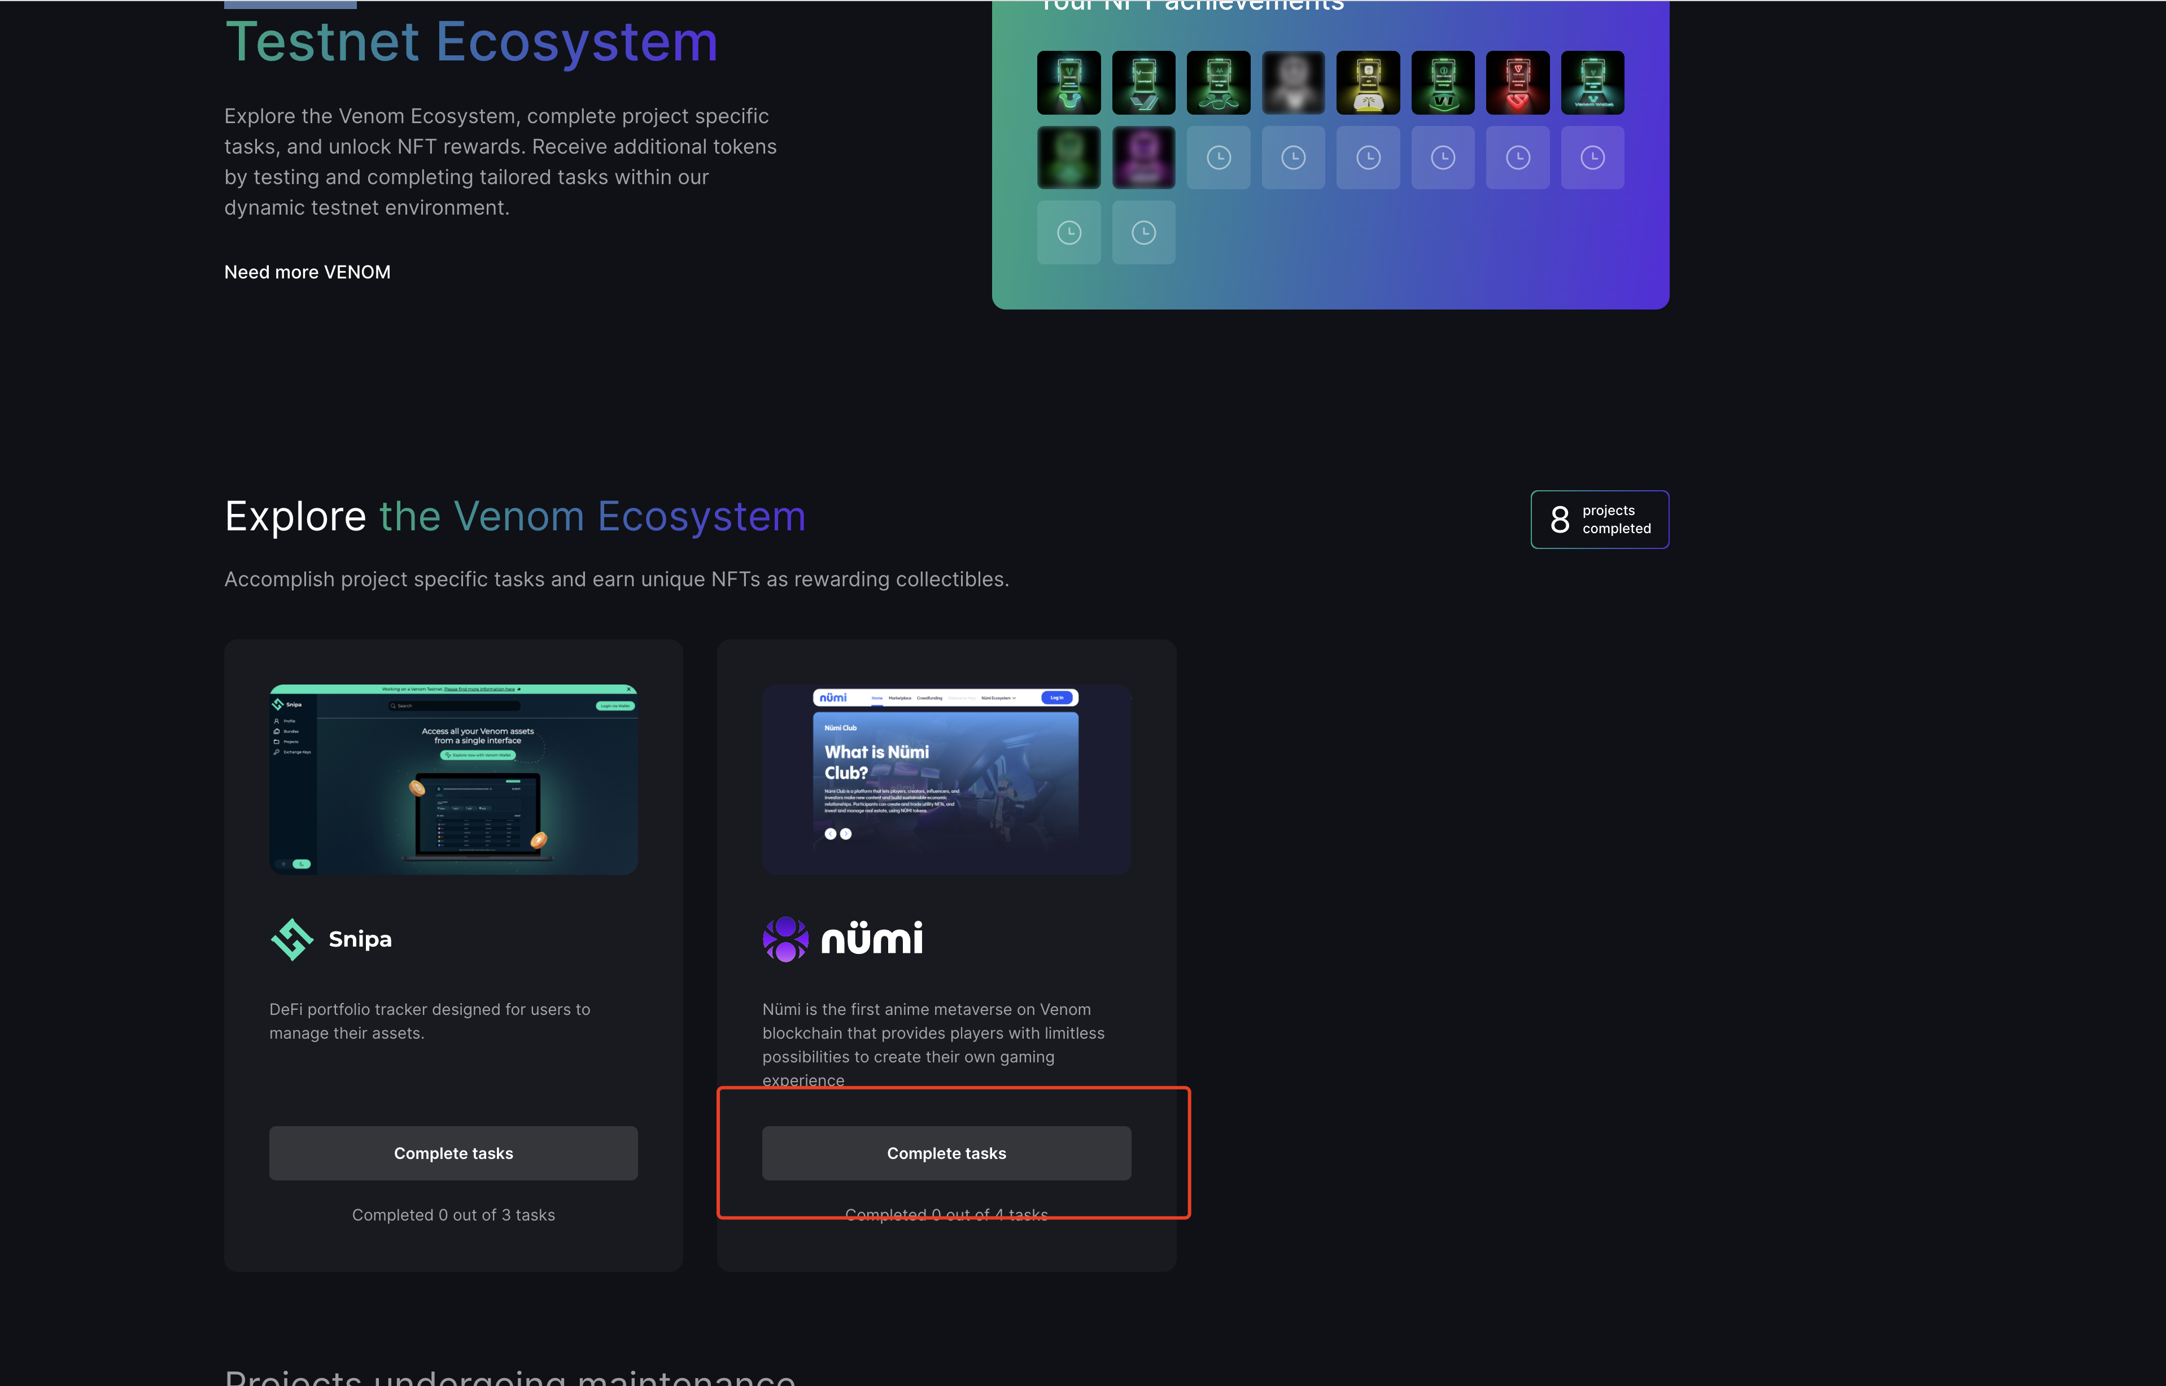Click the red Venom Stake NFT badge
Screen dimensions: 2166x1386
click(x=1517, y=83)
